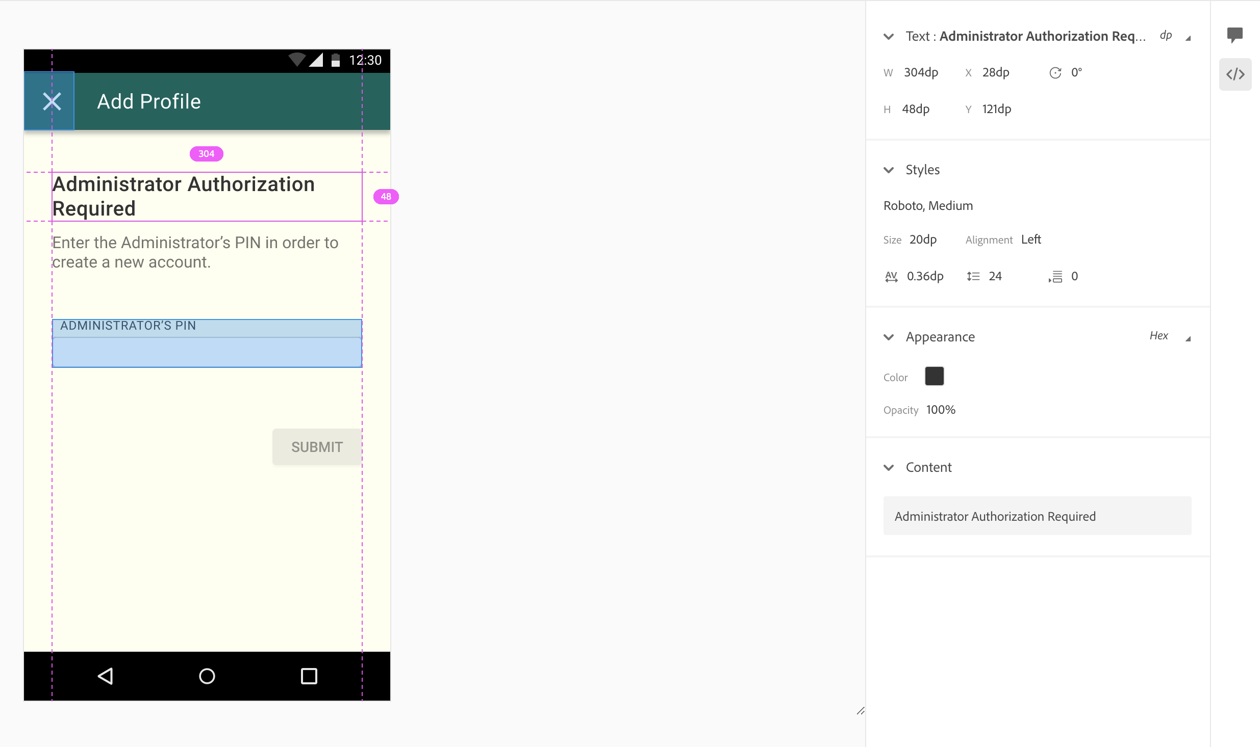
Task: Open the dp units dropdown
Action: click(1175, 36)
